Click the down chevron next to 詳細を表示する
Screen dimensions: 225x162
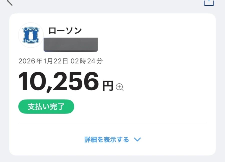coord(137,139)
